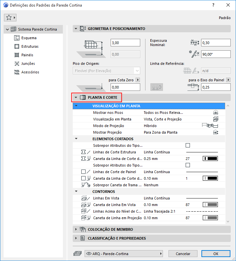Expand Colocação de Membro panel
Screen dimensions: 236x261
pyautogui.click(x=76, y=229)
